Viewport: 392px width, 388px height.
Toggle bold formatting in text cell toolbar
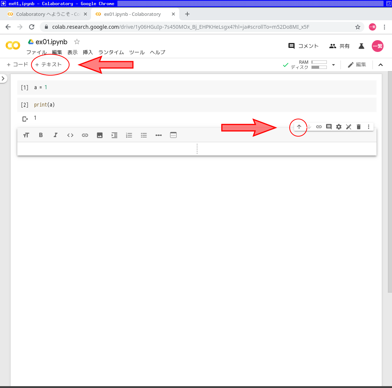click(41, 135)
